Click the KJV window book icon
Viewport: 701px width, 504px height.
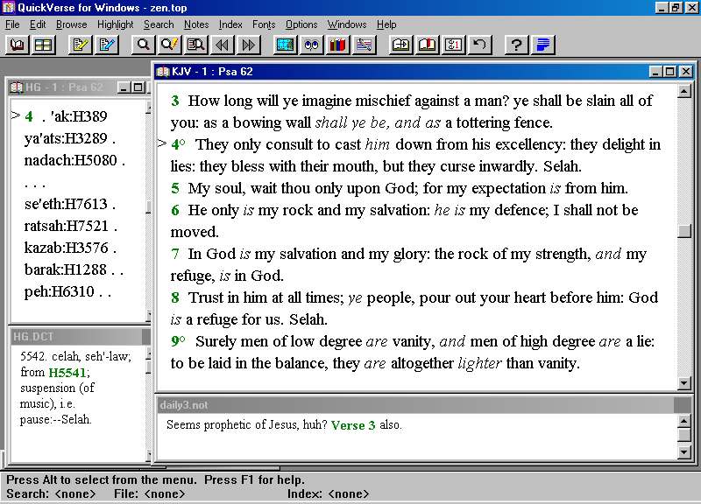click(163, 72)
